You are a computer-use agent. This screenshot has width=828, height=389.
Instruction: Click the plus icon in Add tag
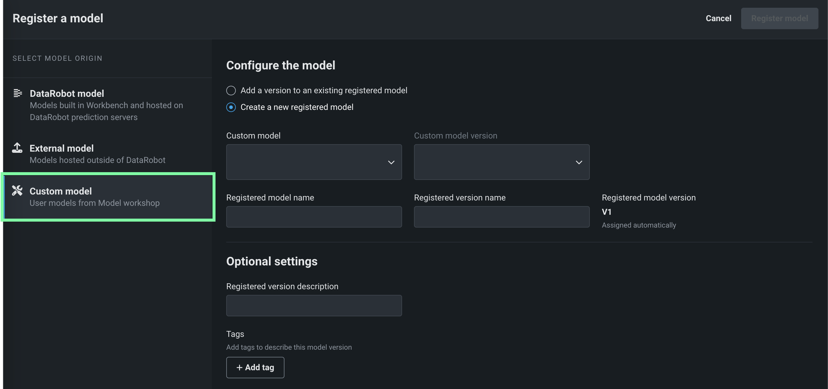click(239, 368)
